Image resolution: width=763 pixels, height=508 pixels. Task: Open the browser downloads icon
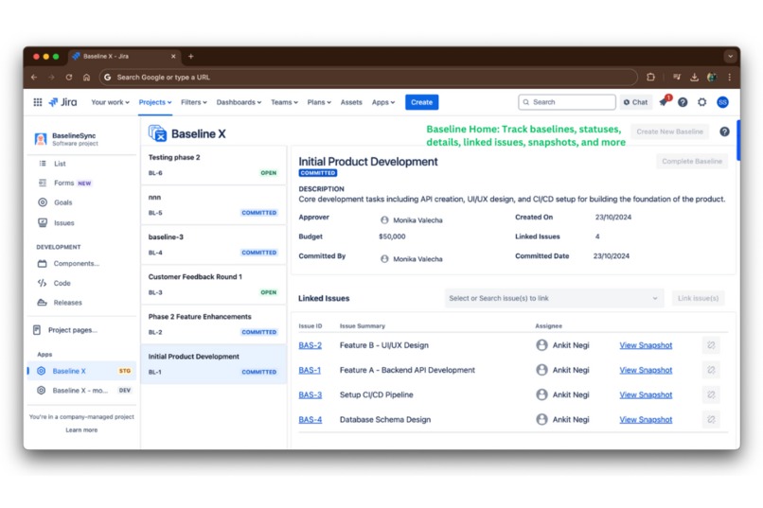(x=695, y=77)
